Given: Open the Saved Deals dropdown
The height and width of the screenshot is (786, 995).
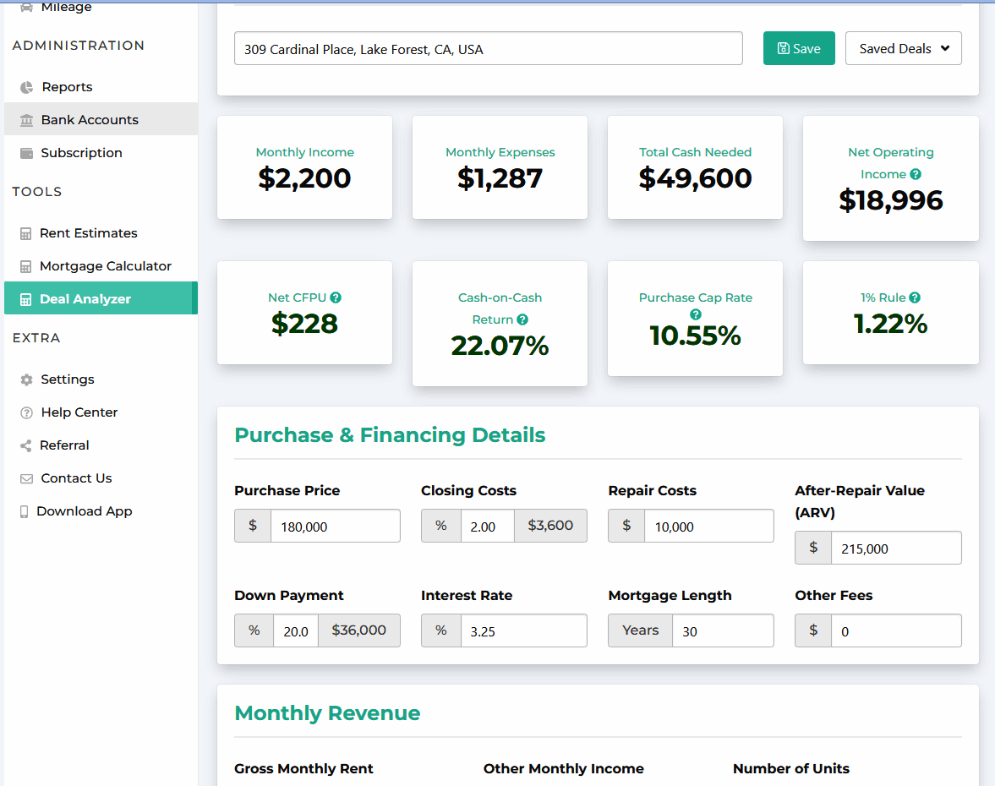Looking at the screenshot, I should (x=903, y=49).
